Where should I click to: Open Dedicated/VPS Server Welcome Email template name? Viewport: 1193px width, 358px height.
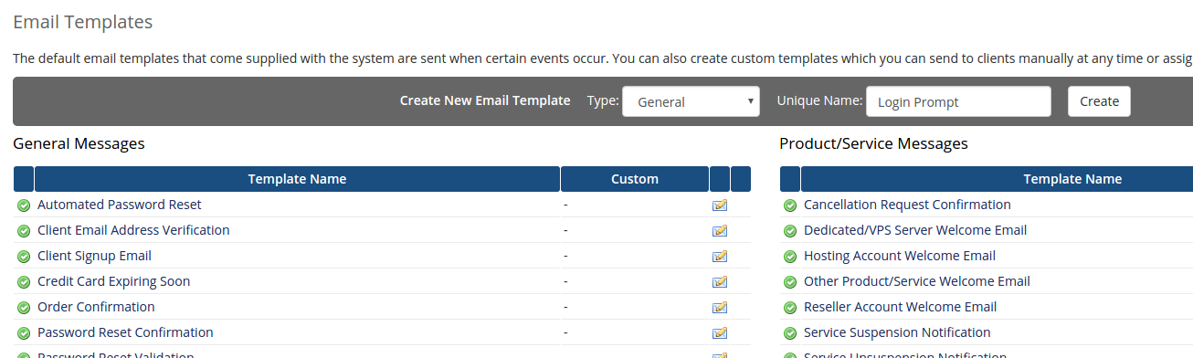915,230
